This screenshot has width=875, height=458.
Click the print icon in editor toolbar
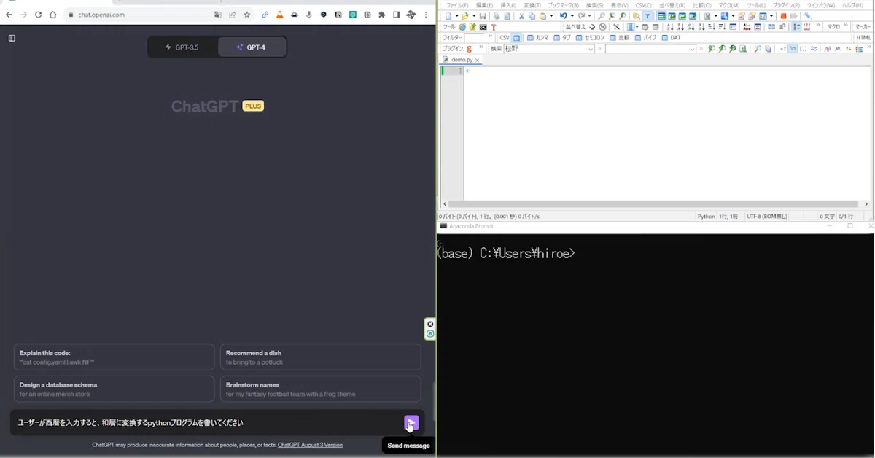(x=496, y=16)
